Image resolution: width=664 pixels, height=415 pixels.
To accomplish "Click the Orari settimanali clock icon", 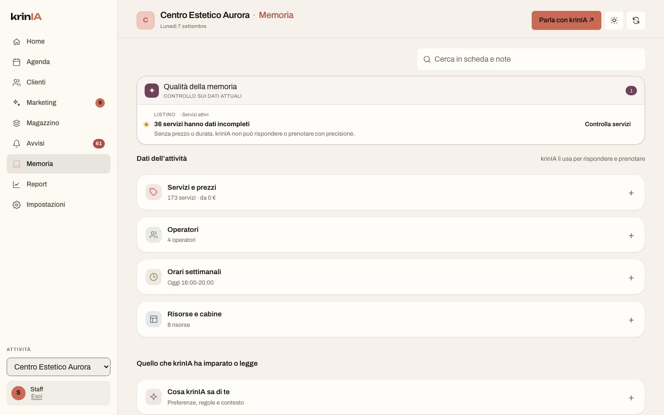I will click(154, 277).
